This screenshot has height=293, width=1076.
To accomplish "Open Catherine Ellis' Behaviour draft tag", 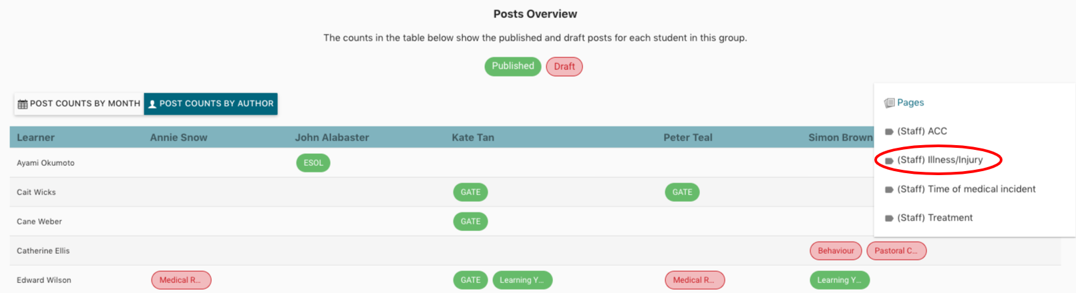I will coord(836,251).
